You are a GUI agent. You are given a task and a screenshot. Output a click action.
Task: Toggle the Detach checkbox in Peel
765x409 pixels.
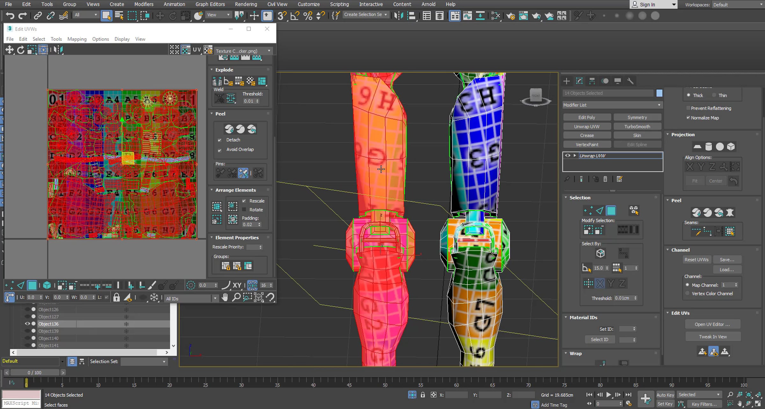click(220, 140)
